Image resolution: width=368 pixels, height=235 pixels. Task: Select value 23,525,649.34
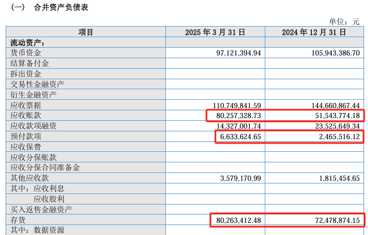[337, 126]
